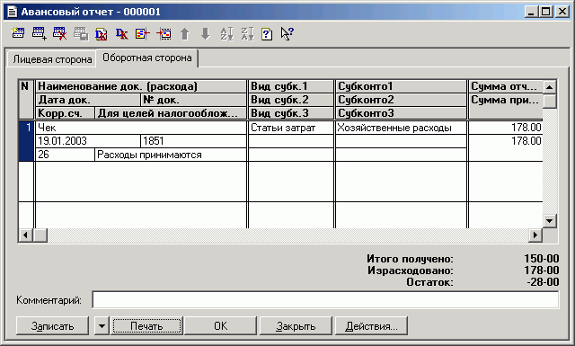Click the Итого получено value 150-00
Screen dimensions: 575x346
pyautogui.click(x=542, y=259)
